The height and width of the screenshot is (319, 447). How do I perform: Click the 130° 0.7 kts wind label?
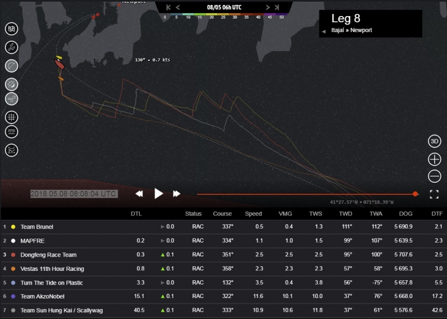point(152,60)
